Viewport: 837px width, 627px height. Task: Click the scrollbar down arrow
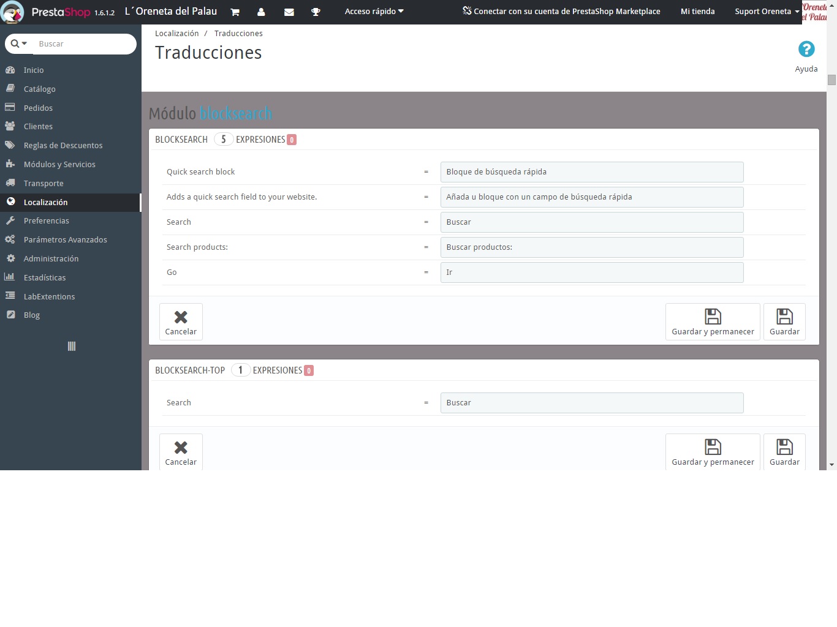pos(831,465)
